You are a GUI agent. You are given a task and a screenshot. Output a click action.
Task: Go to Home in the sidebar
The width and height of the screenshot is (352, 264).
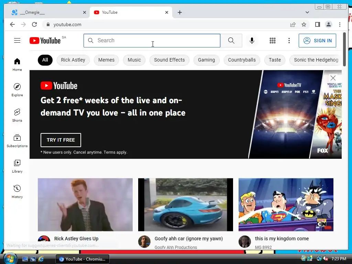(x=17, y=65)
